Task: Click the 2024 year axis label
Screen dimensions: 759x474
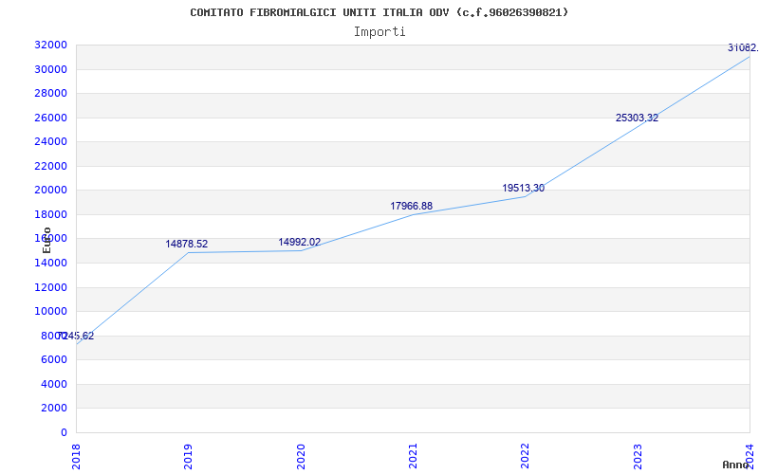Action: 750,457
